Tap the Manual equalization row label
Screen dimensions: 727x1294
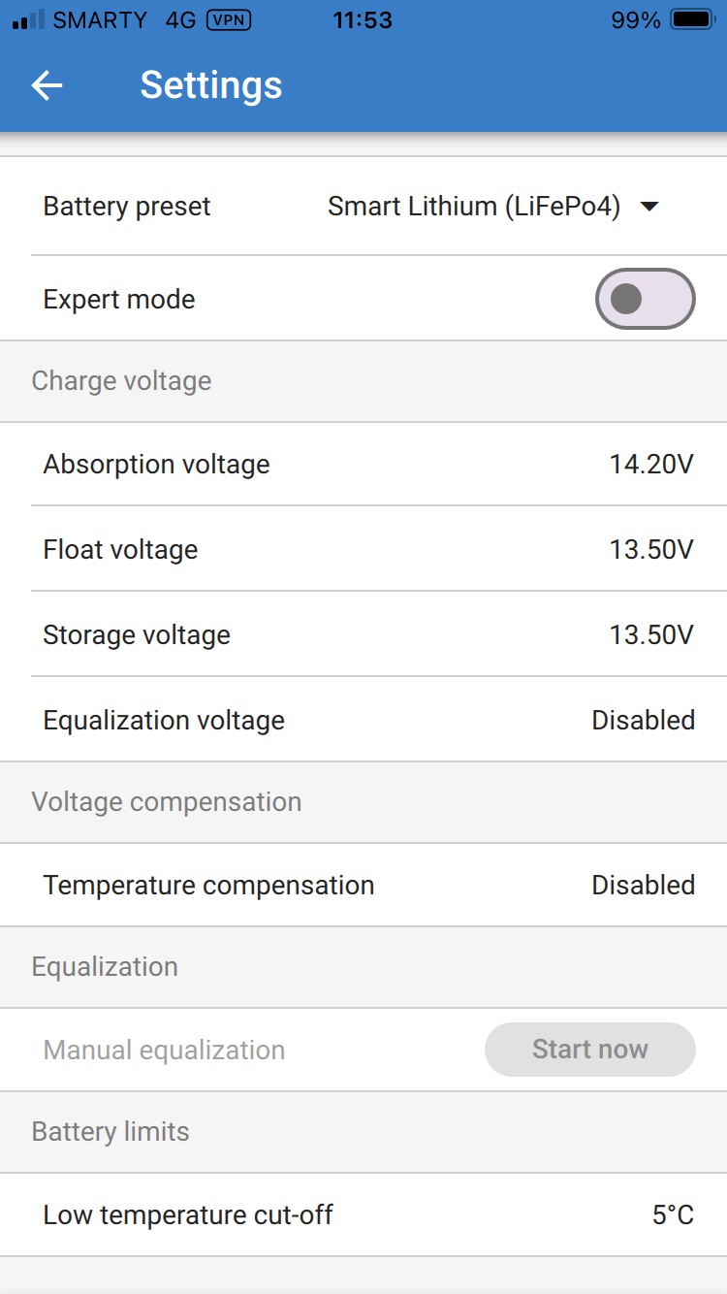[x=164, y=1051]
